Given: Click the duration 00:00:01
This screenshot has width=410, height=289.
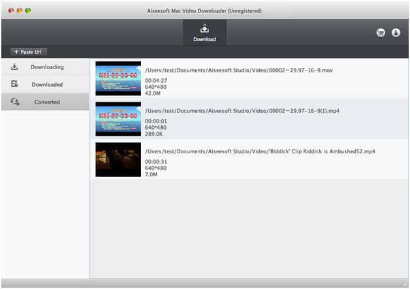Looking at the screenshot, I should pos(156,121).
